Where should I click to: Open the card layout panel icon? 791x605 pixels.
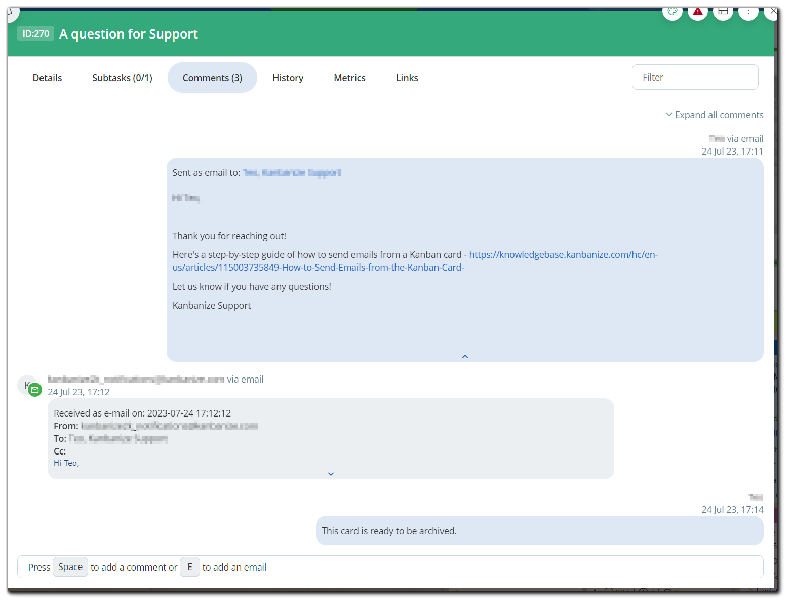(723, 11)
